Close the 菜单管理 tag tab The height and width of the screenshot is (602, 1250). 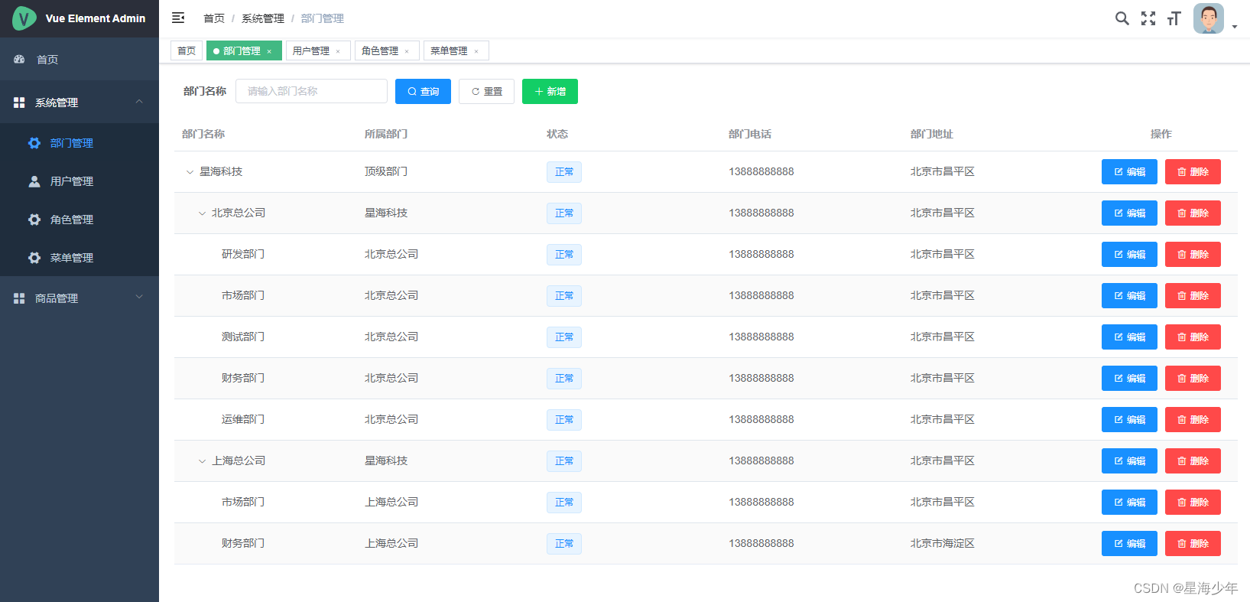click(x=476, y=51)
